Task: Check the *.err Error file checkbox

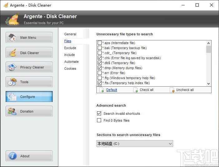Action: click(100, 73)
